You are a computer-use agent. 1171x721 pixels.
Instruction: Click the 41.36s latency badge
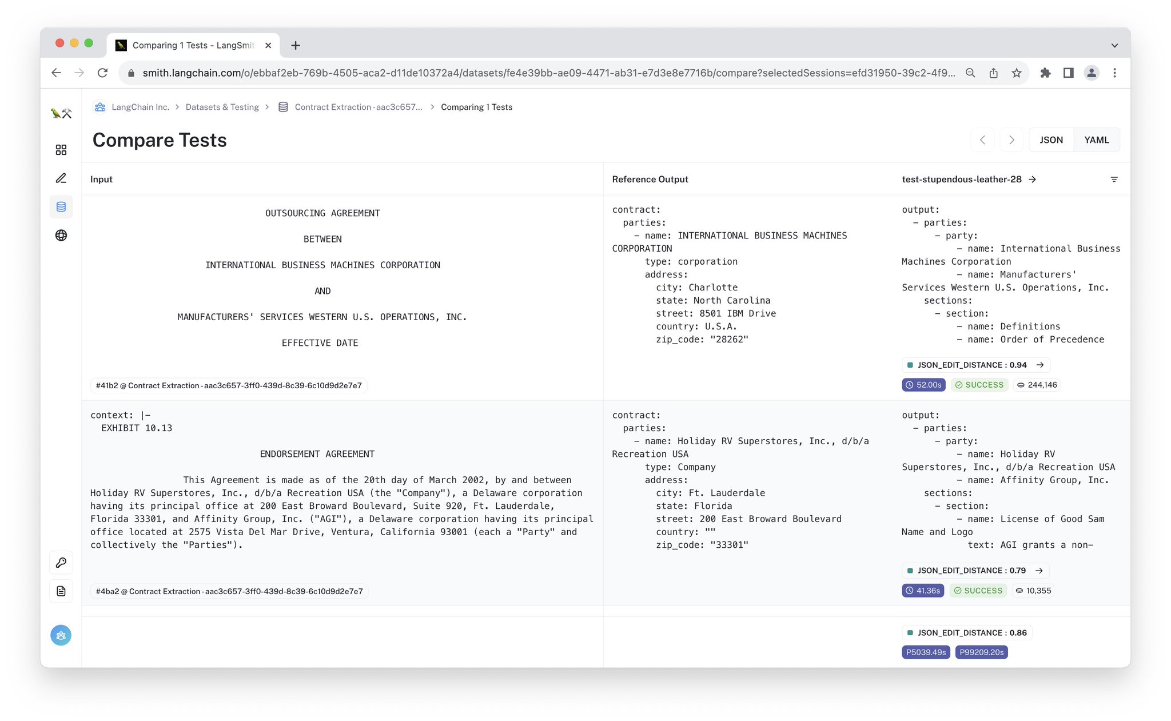(923, 591)
